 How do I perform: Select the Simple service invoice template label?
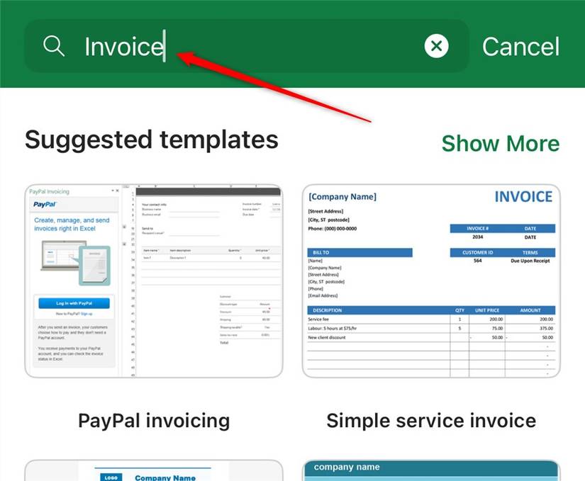[430, 420]
